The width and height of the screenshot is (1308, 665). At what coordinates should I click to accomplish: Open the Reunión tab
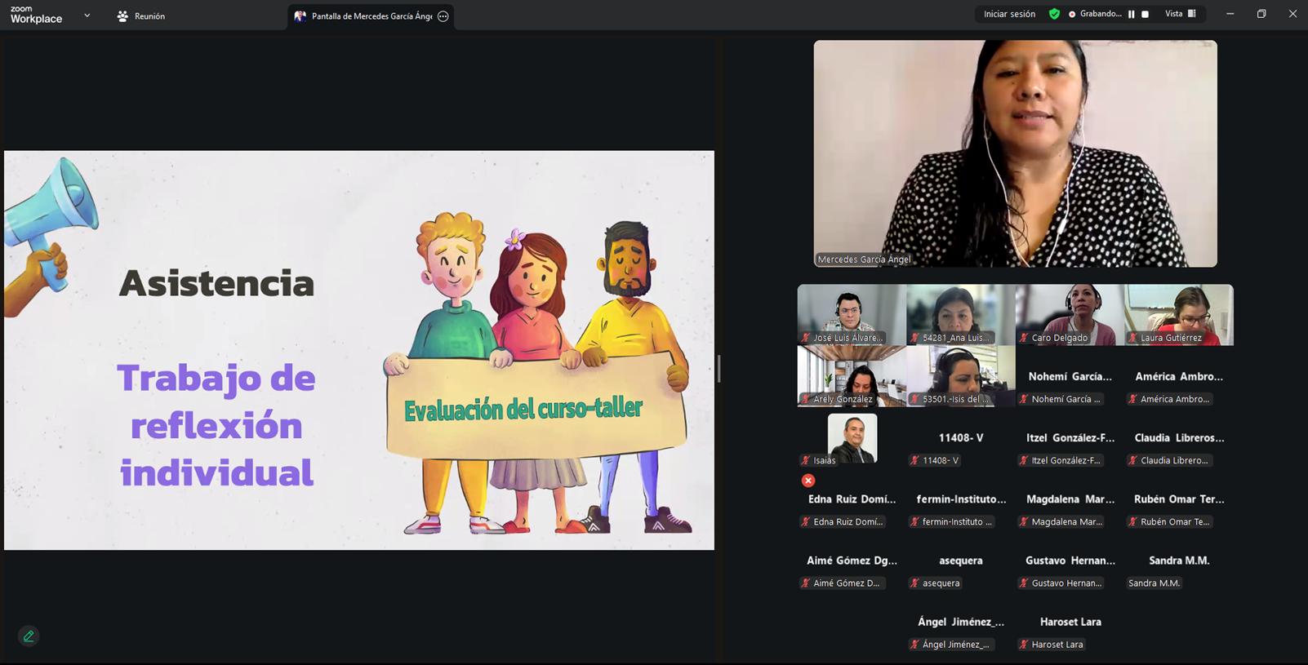[141, 16]
